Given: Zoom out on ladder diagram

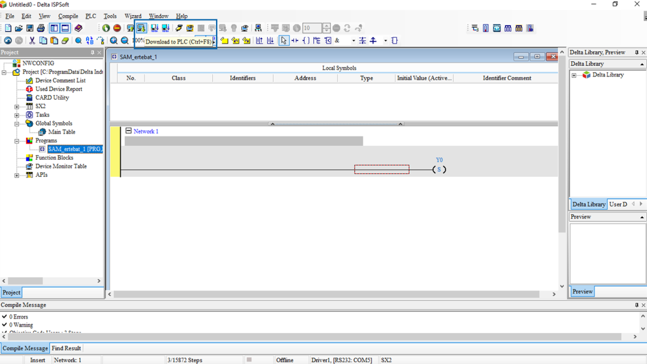Looking at the screenshot, I should (x=124, y=40).
